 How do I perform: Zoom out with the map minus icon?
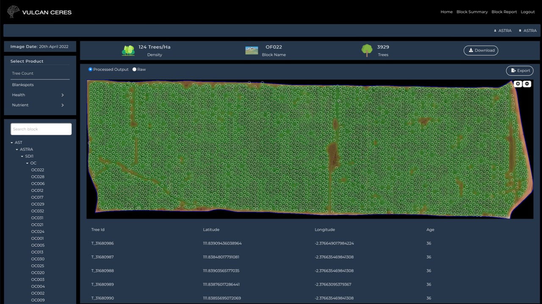(527, 84)
